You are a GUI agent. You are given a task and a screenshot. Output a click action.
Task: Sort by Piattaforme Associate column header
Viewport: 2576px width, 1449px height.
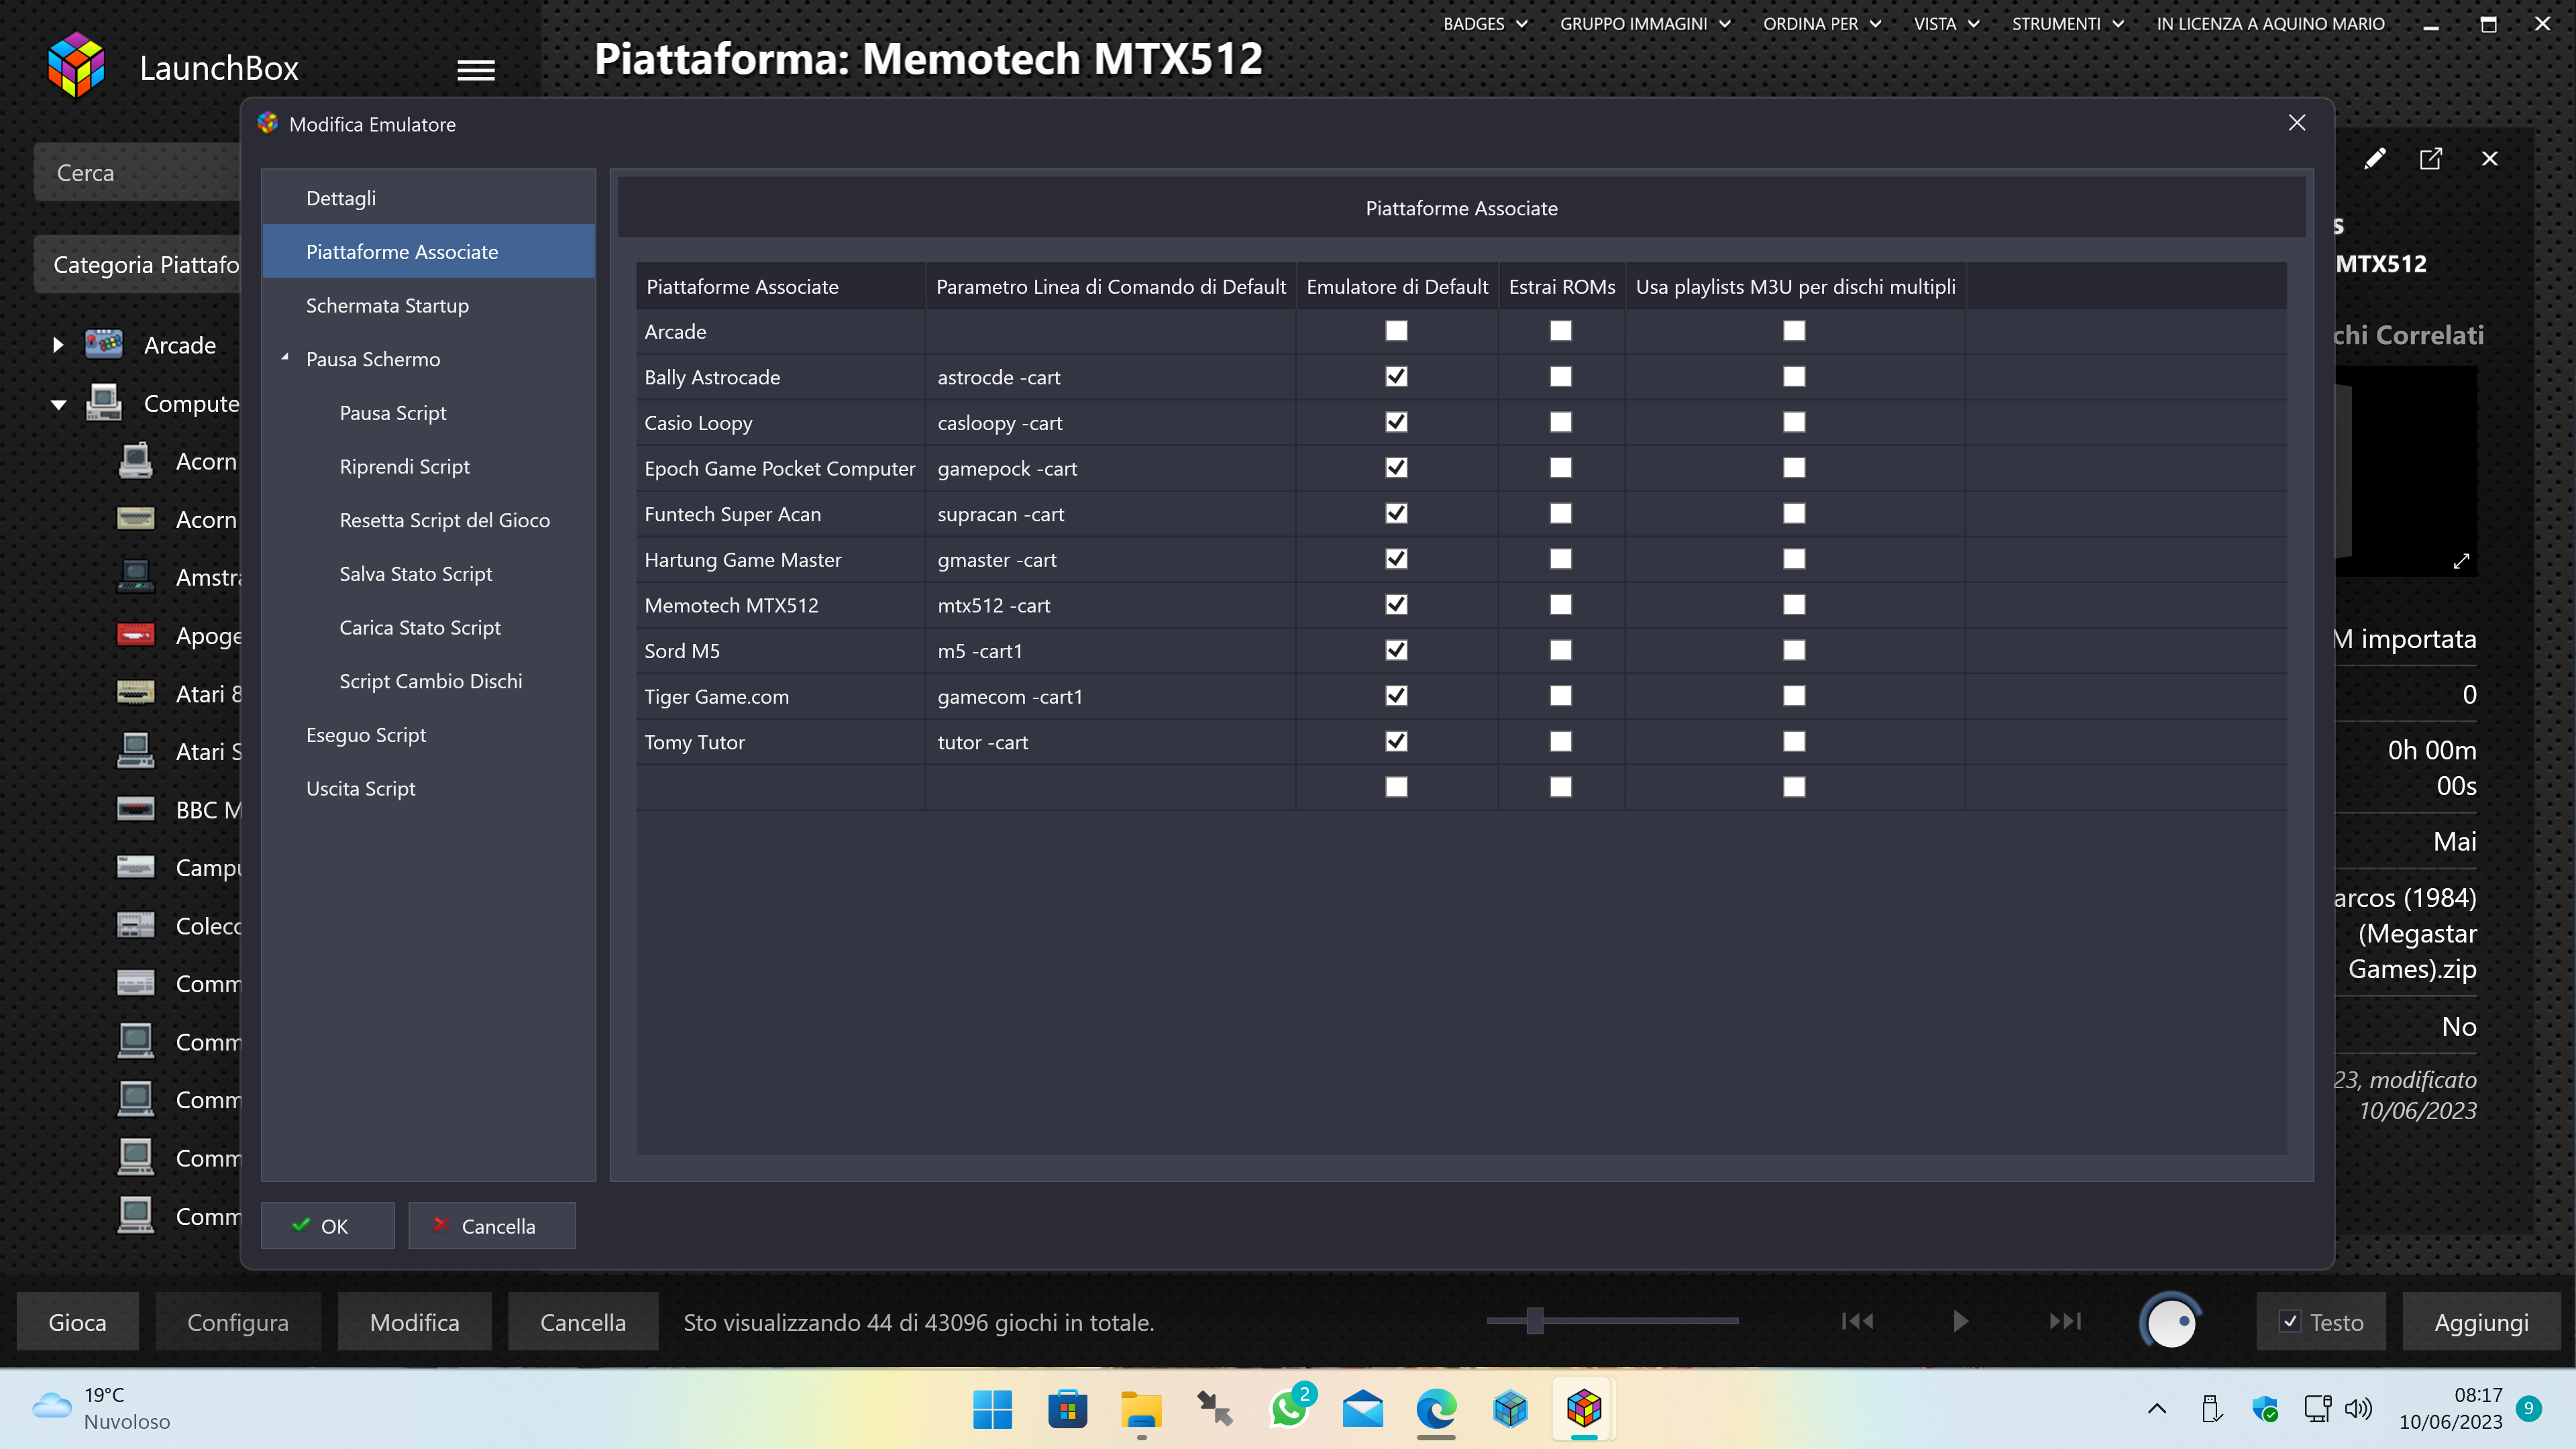click(781, 286)
